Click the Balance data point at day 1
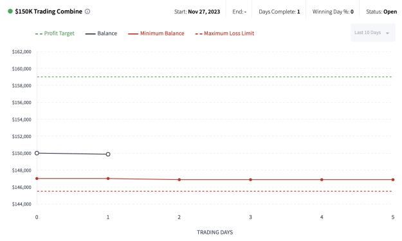This screenshot has height=241, width=402. pos(108,154)
